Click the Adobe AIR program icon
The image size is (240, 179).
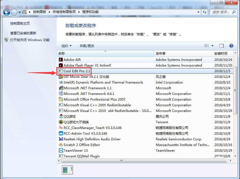click(61, 59)
